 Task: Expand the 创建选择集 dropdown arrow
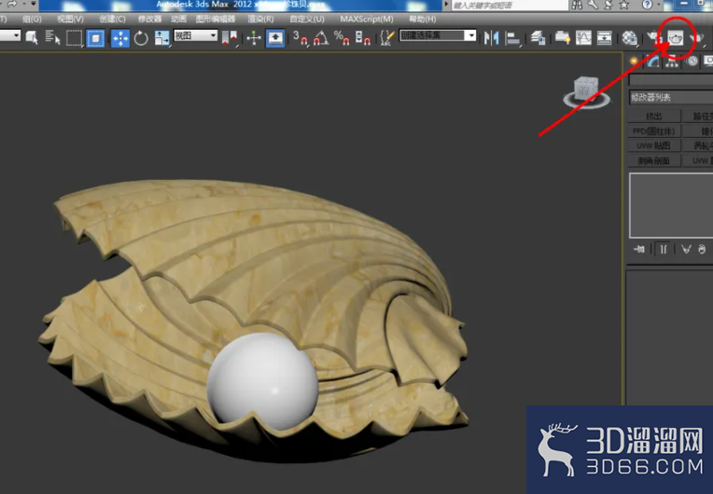coord(471,35)
